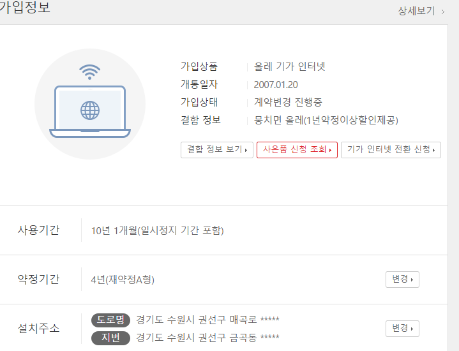This screenshot has height=351, width=459.
Task: Select 기가 인터넷 전환 신청 button
Action: coord(391,150)
